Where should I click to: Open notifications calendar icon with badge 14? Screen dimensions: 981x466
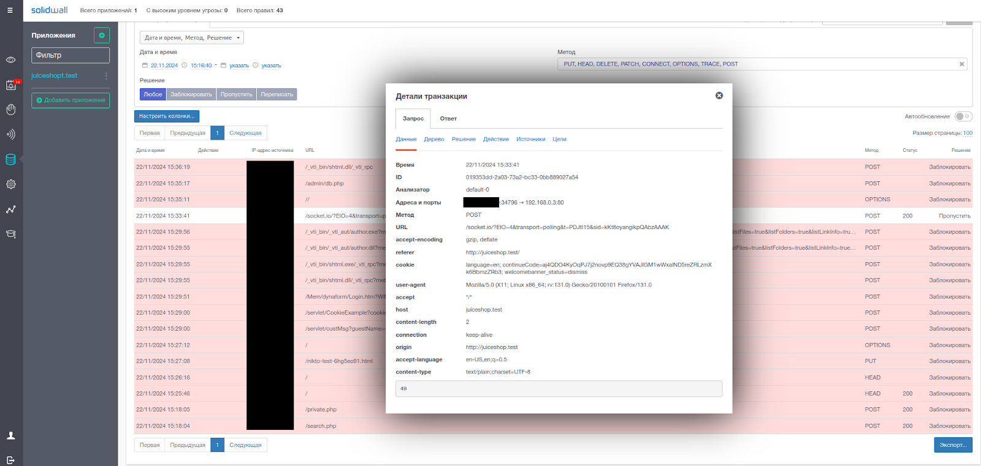11,85
